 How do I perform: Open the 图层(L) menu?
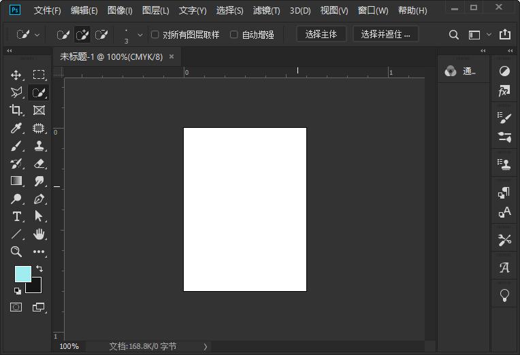coord(156,11)
